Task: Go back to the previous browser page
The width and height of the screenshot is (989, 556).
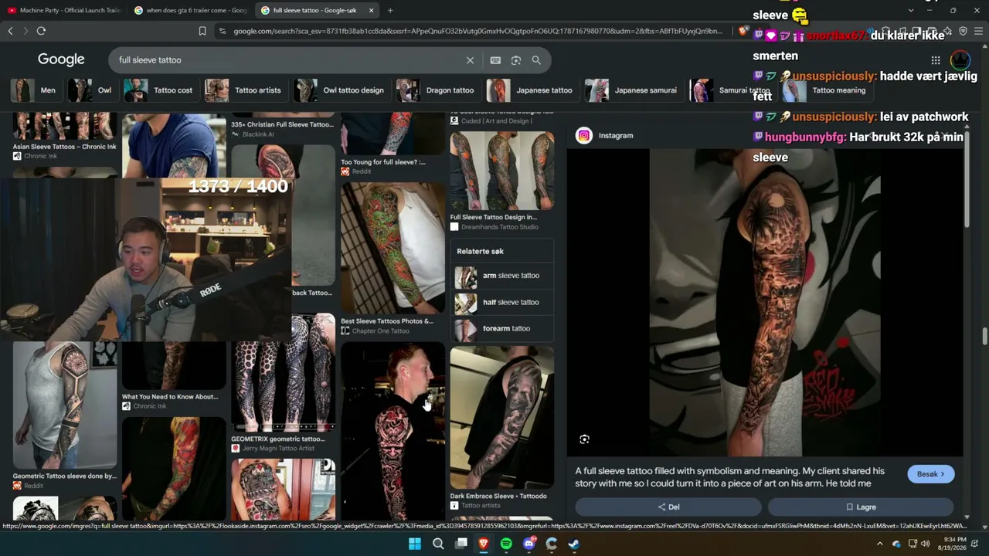Action: (x=10, y=31)
